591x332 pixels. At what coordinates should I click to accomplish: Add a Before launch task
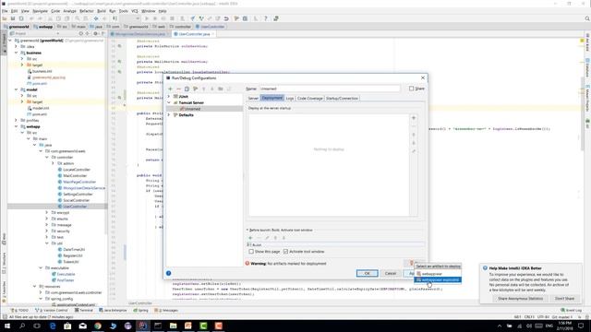pyautogui.click(x=250, y=238)
